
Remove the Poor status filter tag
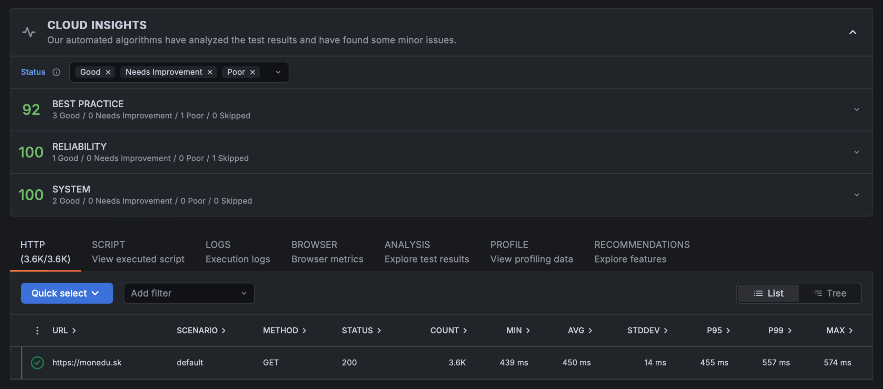pyautogui.click(x=252, y=72)
